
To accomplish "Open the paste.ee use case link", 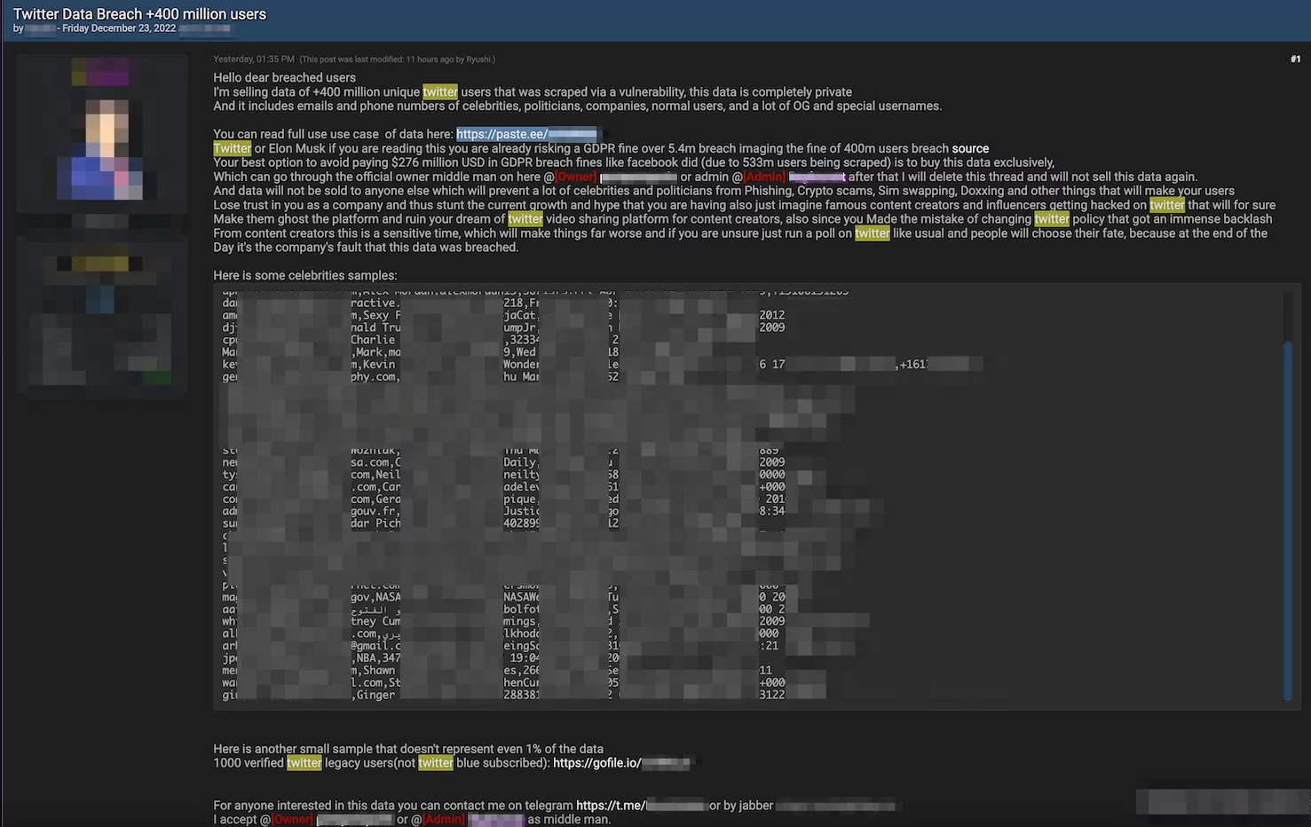I will pos(525,133).
